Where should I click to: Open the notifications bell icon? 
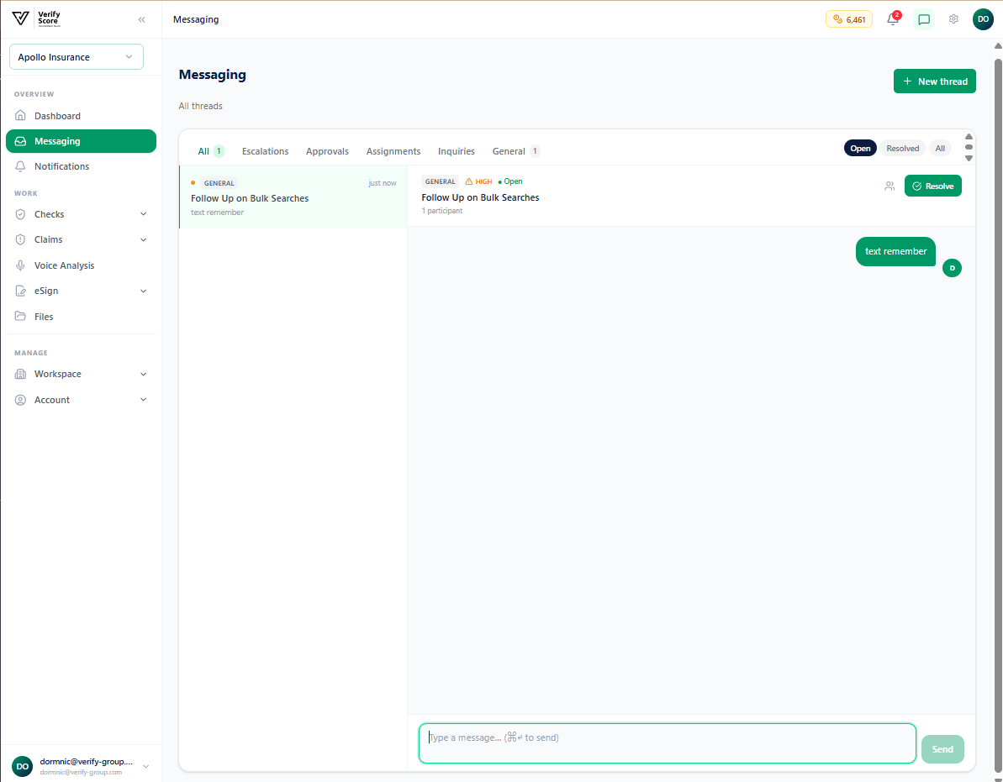click(x=893, y=19)
